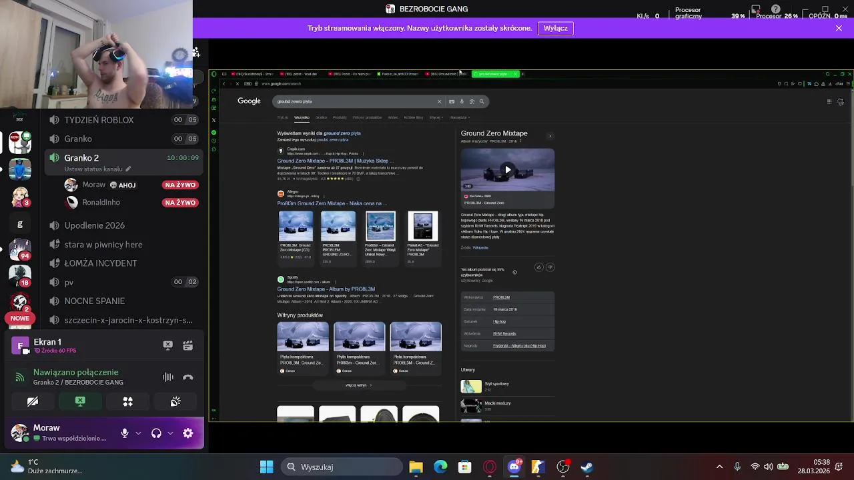Screen dimensions: 854x480
Task: Select the Wszystko results tab
Action: (x=302, y=117)
